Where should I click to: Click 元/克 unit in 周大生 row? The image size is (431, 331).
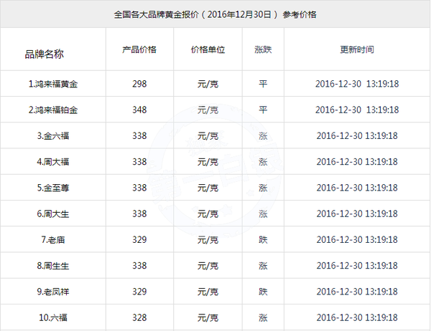pos(208,214)
